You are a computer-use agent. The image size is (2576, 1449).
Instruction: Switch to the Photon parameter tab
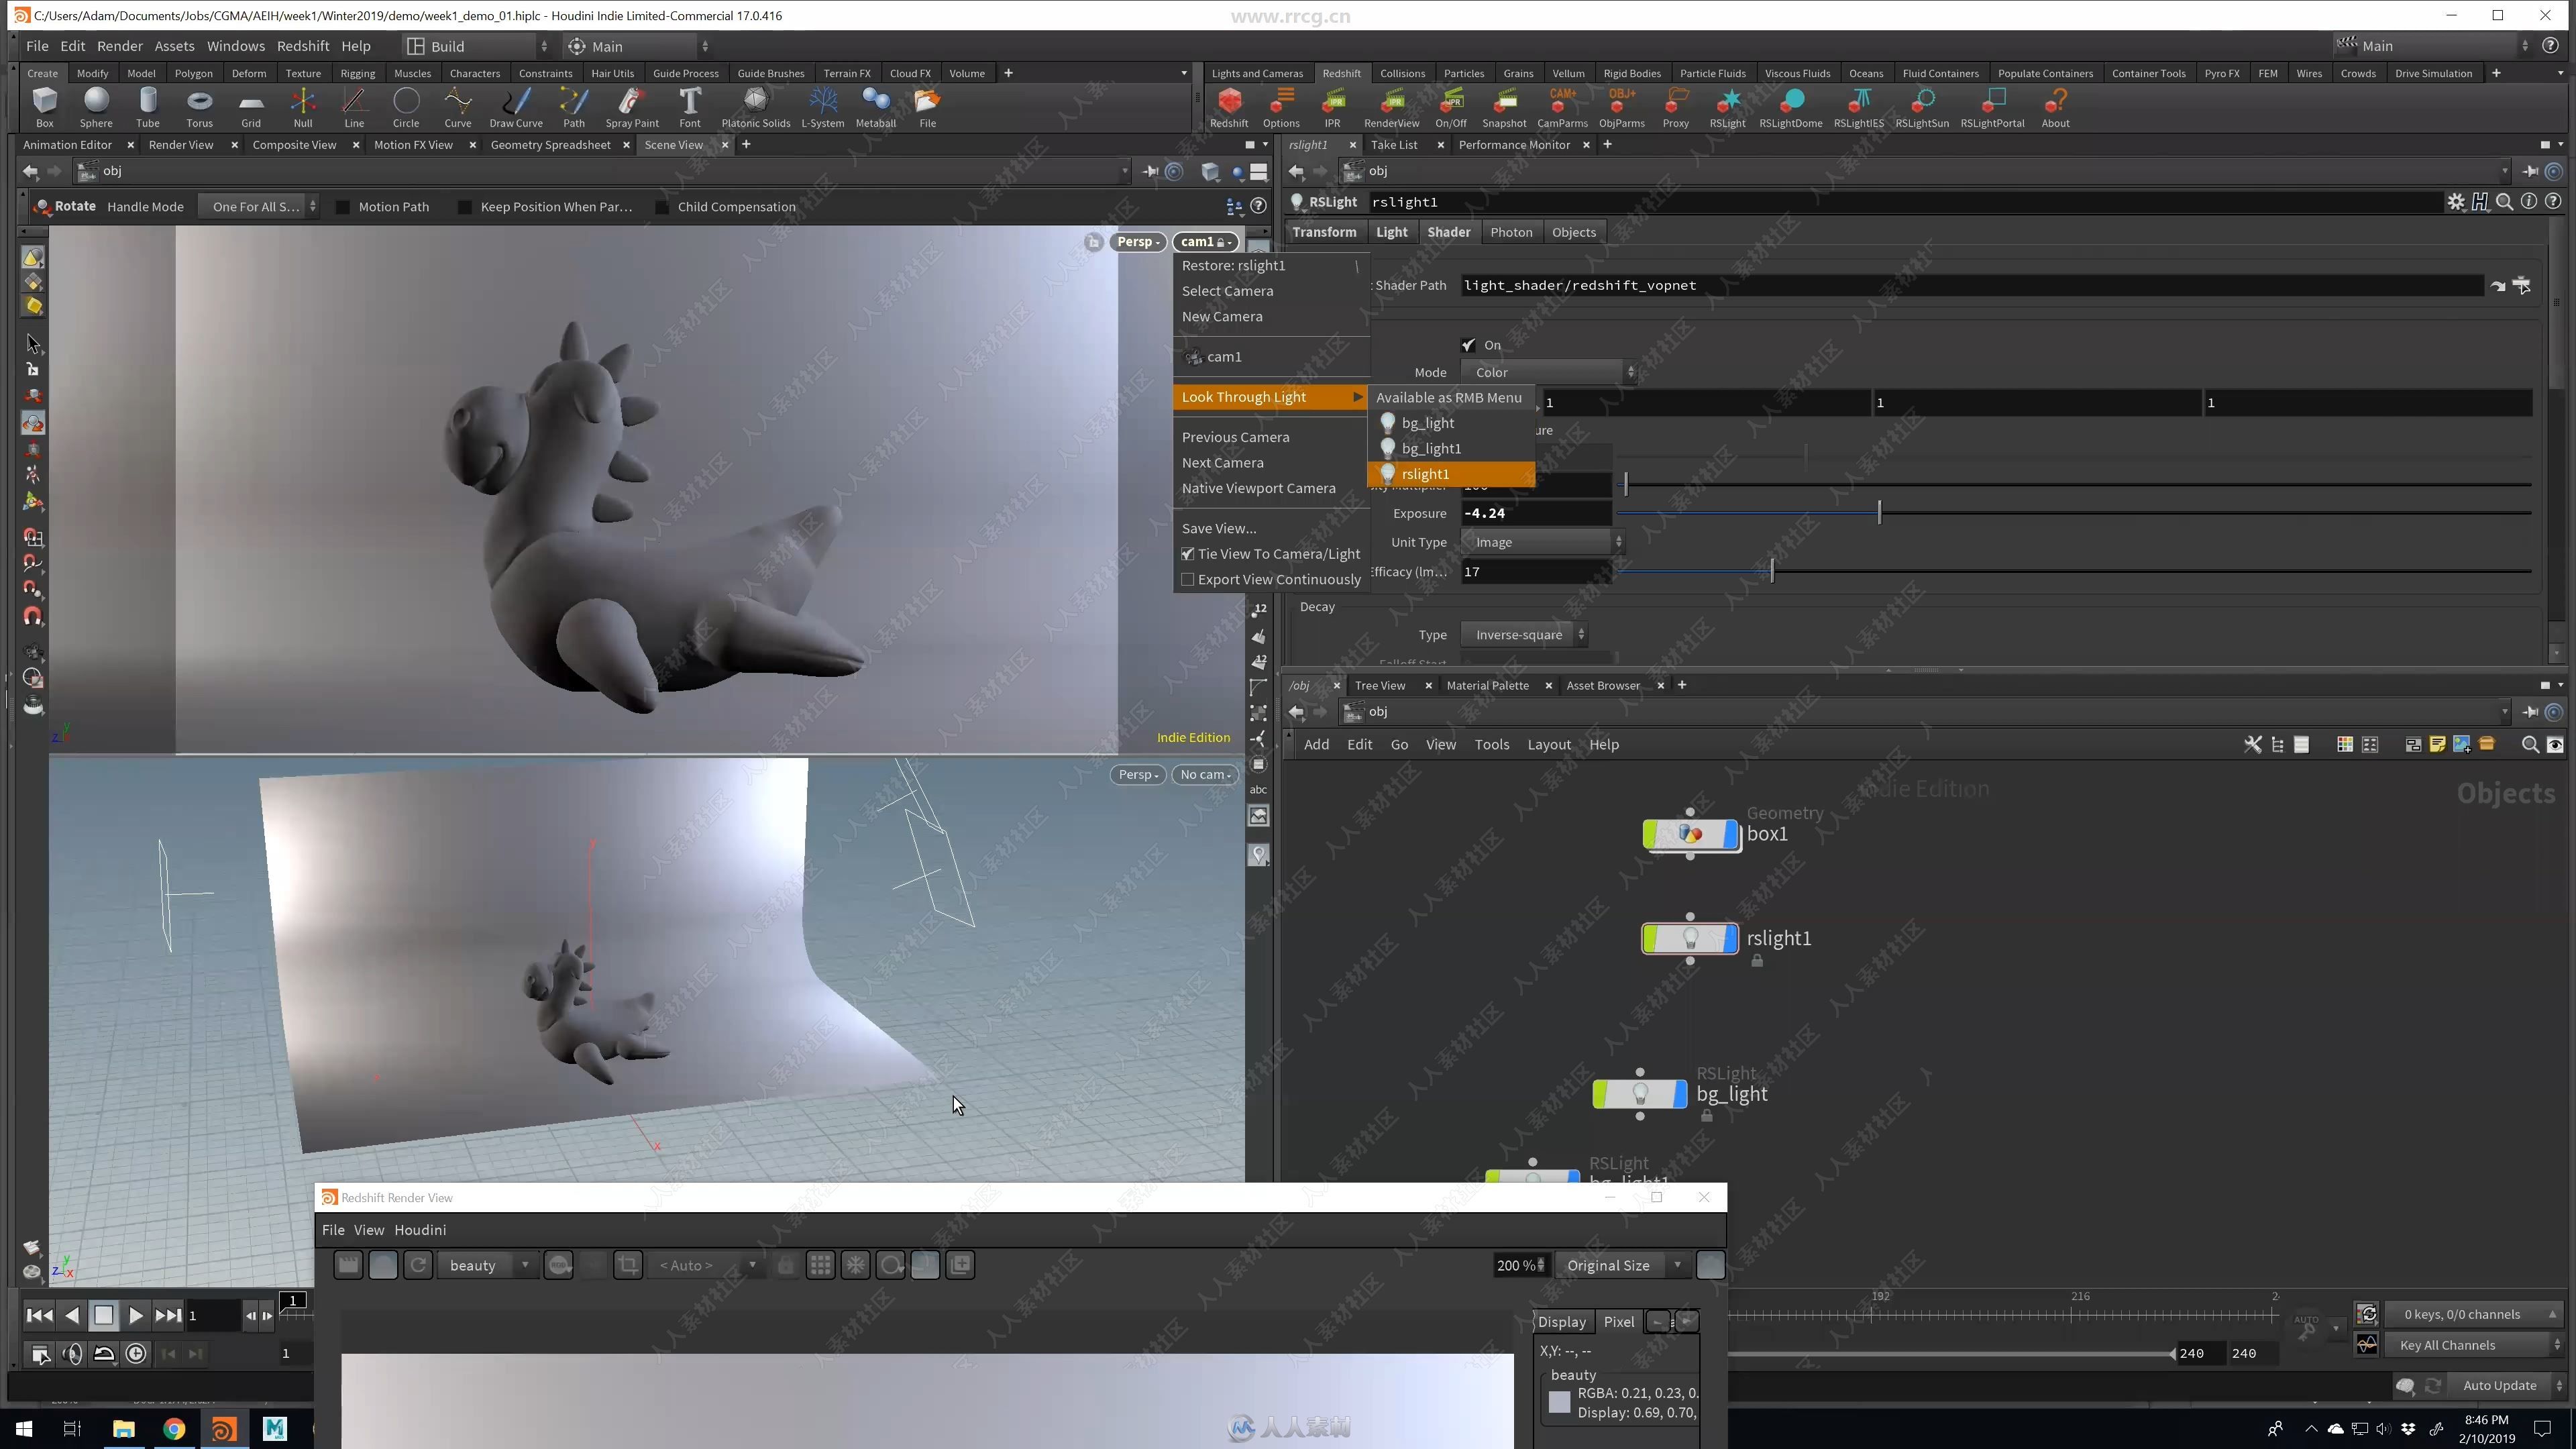click(x=1510, y=232)
